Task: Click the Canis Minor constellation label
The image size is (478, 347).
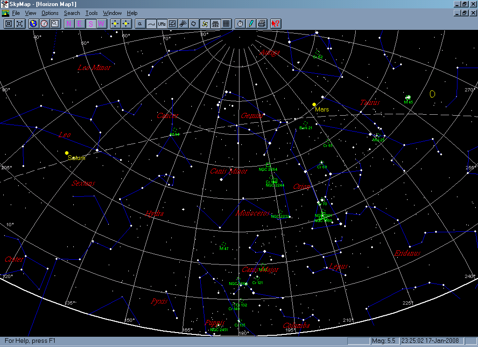Action: (x=229, y=171)
